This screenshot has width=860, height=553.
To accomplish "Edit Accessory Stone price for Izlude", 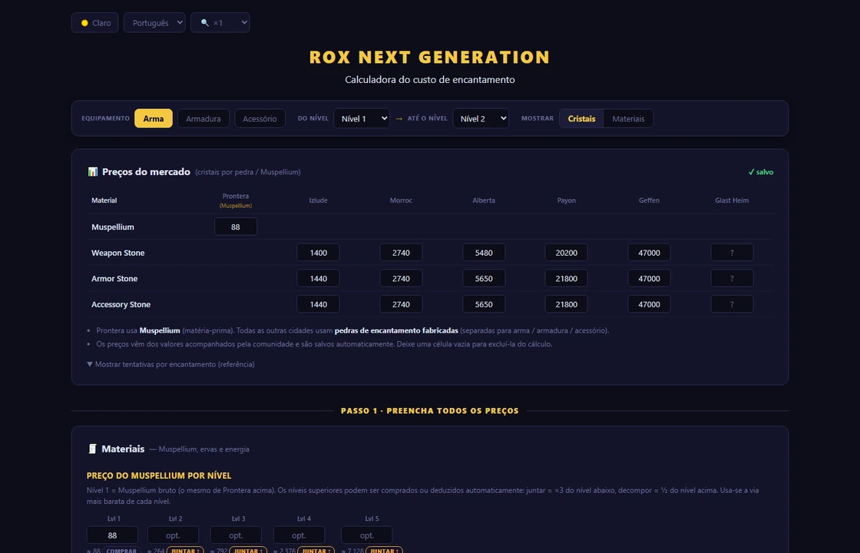I will point(318,304).
